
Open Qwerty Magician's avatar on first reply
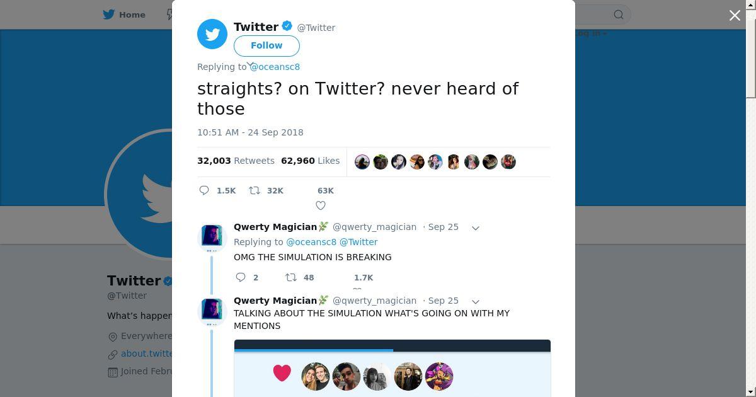(x=212, y=238)
